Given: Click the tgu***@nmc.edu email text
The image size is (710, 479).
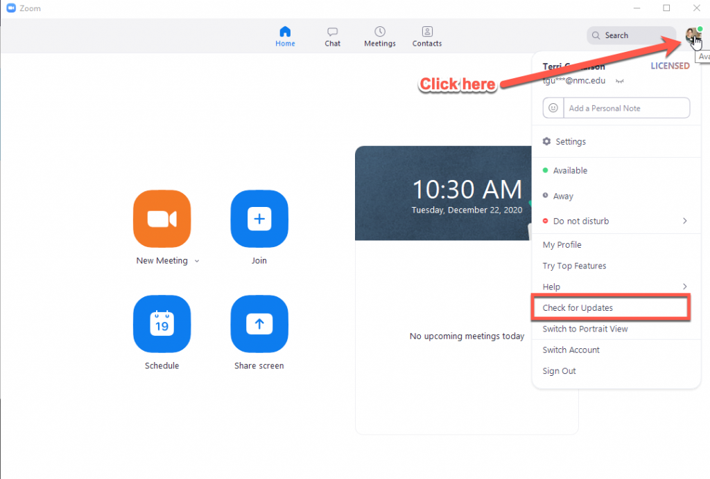Looking at the screenshot, I should click(x=573, y=81).
